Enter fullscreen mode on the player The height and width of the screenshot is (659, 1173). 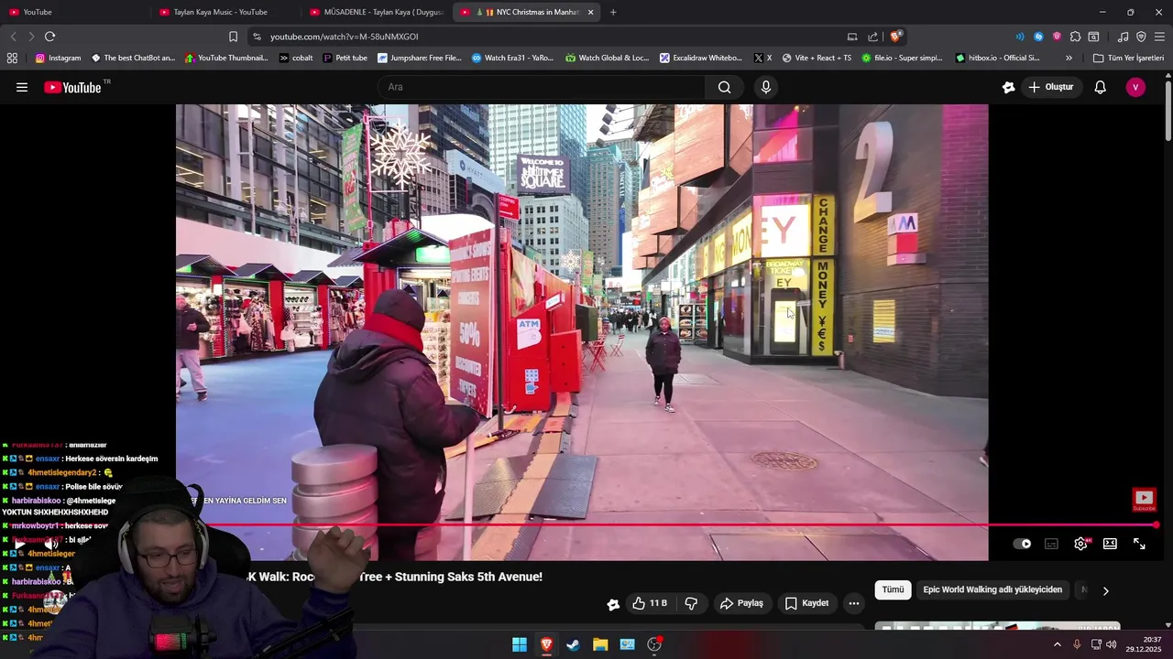pos(1139,544)
